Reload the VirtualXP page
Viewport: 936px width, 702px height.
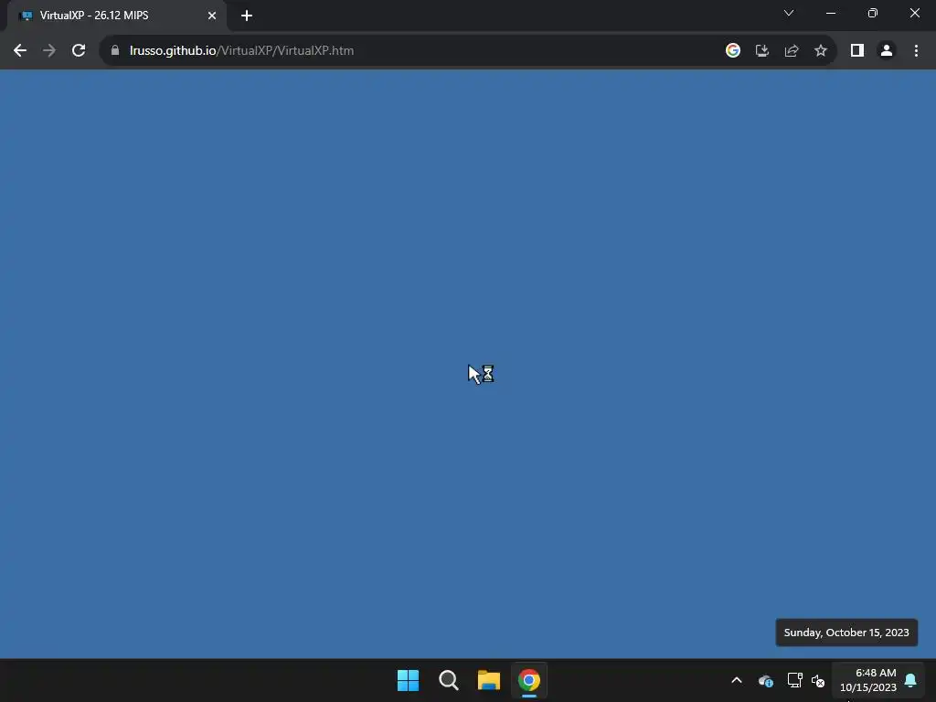tap(79, 51)
